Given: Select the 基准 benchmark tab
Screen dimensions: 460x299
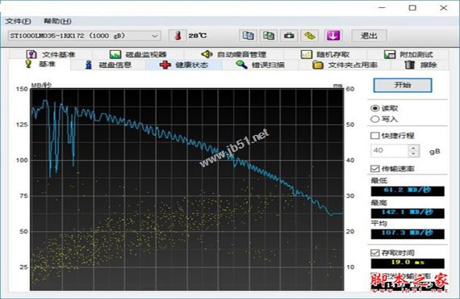Looking at the screenshot, I should pyautogui.click(x=40, y=64).
